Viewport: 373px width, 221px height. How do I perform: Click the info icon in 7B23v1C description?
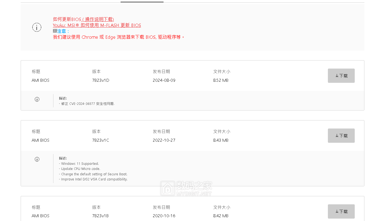[x=37, y=159]
